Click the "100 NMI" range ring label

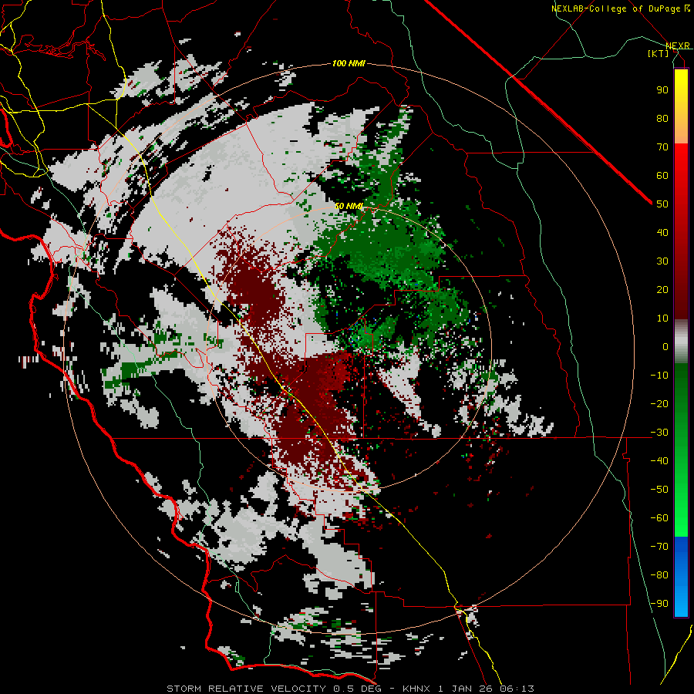pos(349,64)
